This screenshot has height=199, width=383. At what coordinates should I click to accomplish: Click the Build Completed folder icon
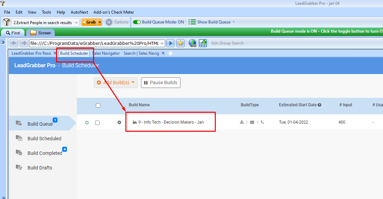click(x=19, y=152)
